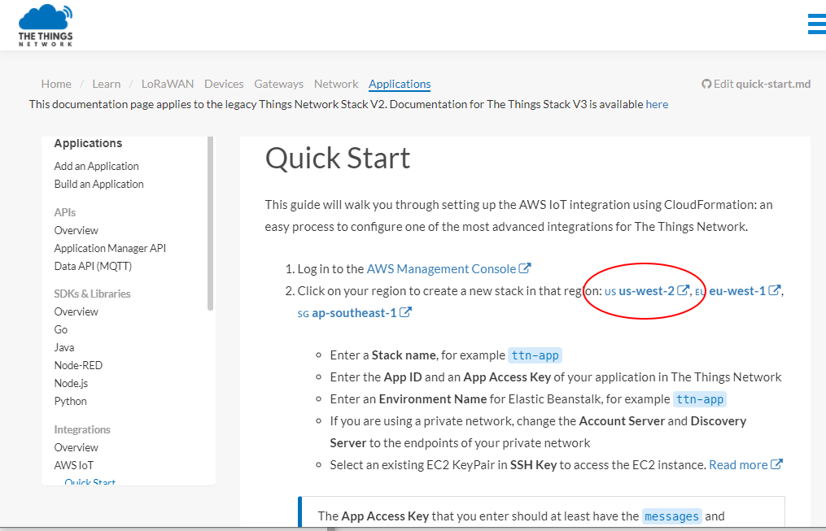Image resolution: width=826 pixels, height=531 pixels.
Task: Click the GitHub icon beside Edit quick-start.md
Action: (706, 85)
